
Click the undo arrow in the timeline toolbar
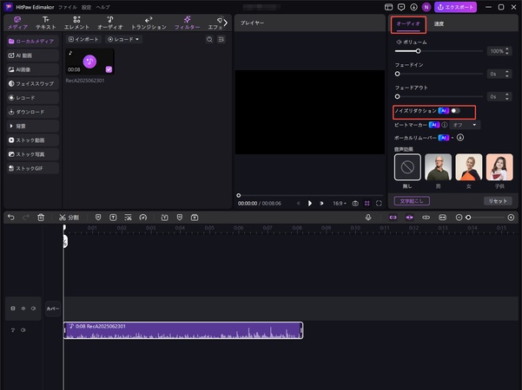coord(11,218)
